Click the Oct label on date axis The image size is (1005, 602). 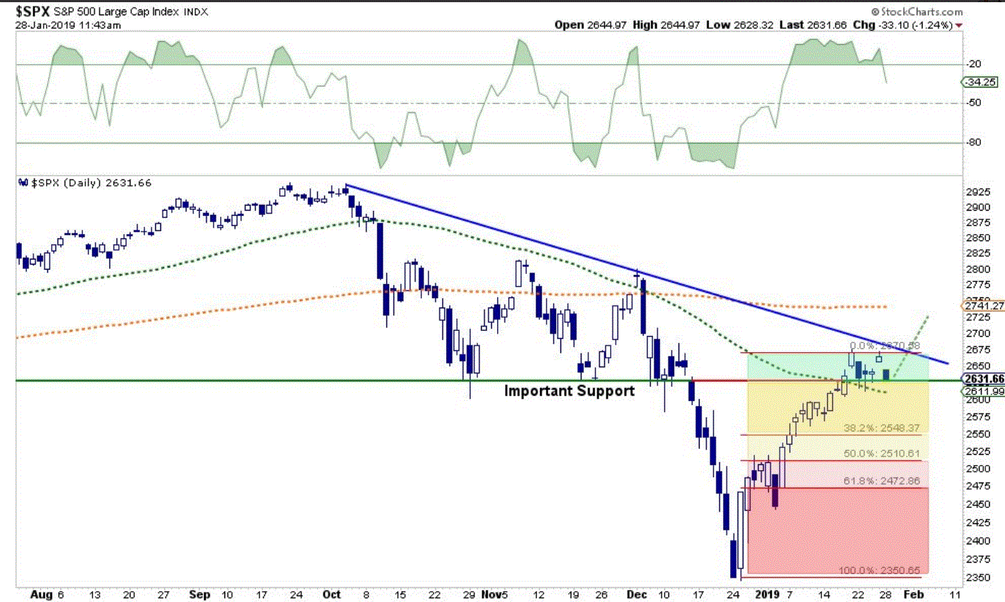(332, 593)
